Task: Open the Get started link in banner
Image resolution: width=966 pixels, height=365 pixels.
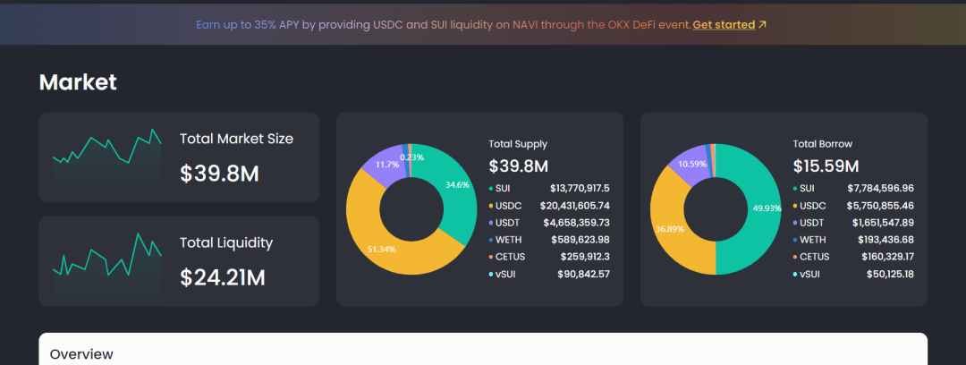Action: coord(724,25)
